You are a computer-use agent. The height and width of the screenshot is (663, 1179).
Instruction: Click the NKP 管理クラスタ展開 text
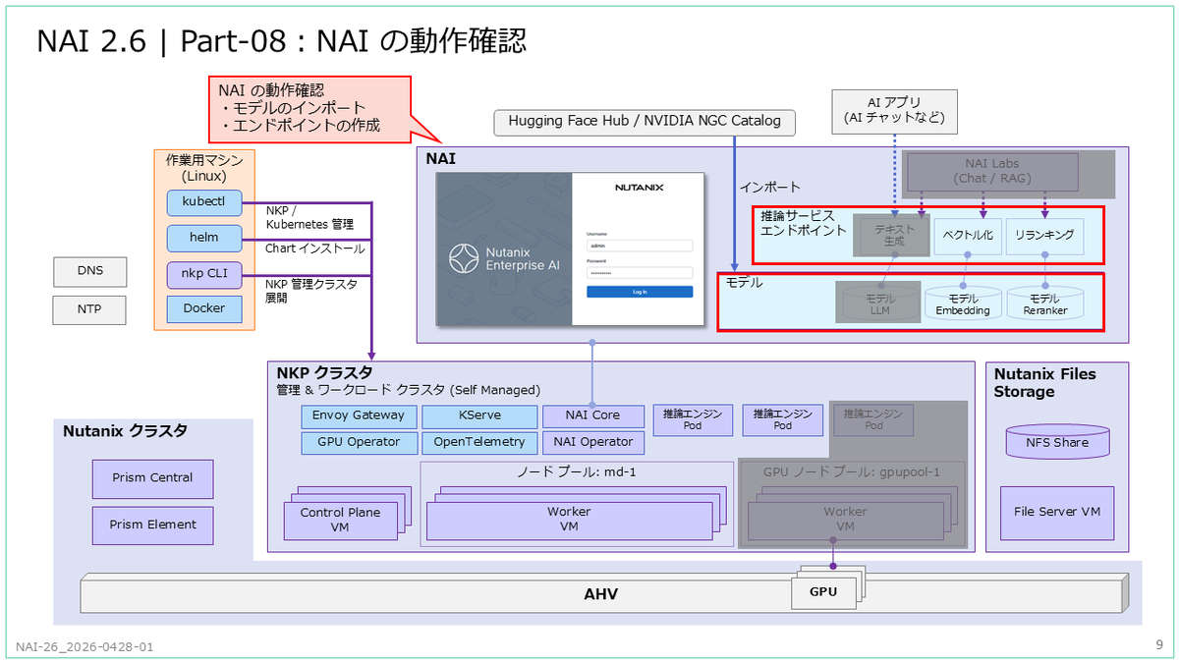311,291
